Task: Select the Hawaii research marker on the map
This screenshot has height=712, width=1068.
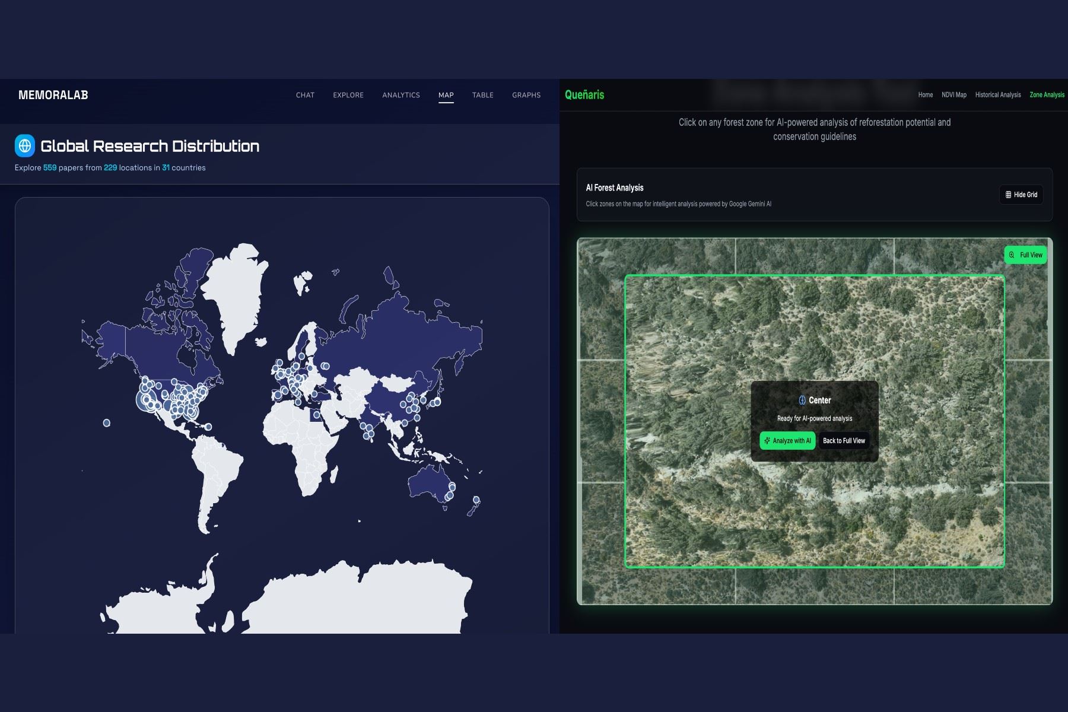Action: click(x=107, y=423)
